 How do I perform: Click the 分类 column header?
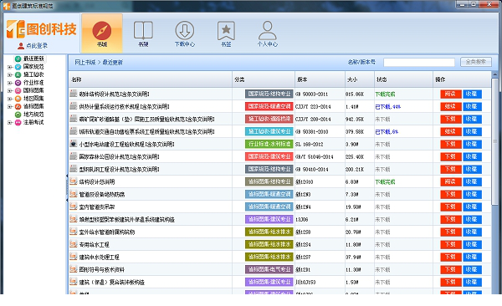(x=264, y=79)
